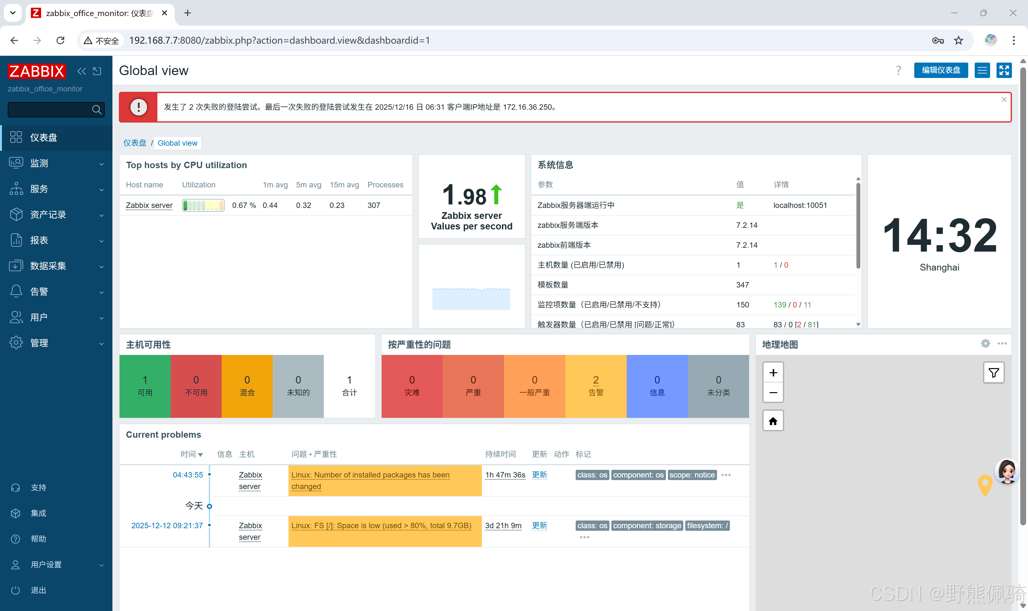Click the map filter funnel icon
The width and height of the screenshot is (1028, 611).
point(993,373)
